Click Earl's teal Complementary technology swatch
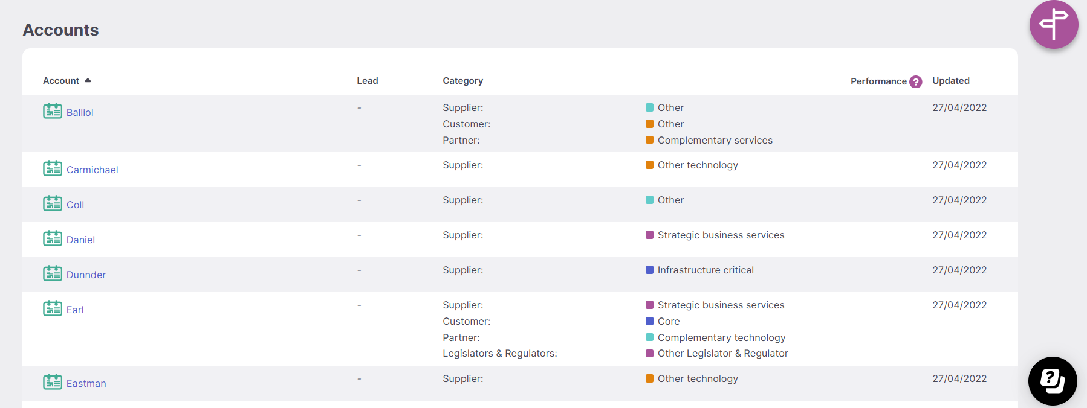Screen dimensions: 1087x408 coord(649,337)
